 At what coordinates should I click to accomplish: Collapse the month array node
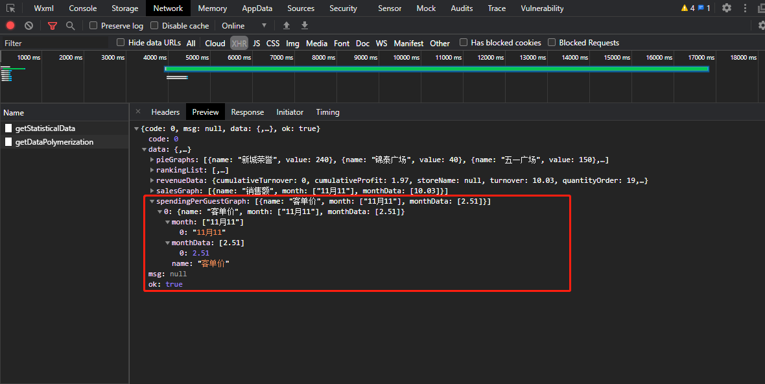point(168,222)
